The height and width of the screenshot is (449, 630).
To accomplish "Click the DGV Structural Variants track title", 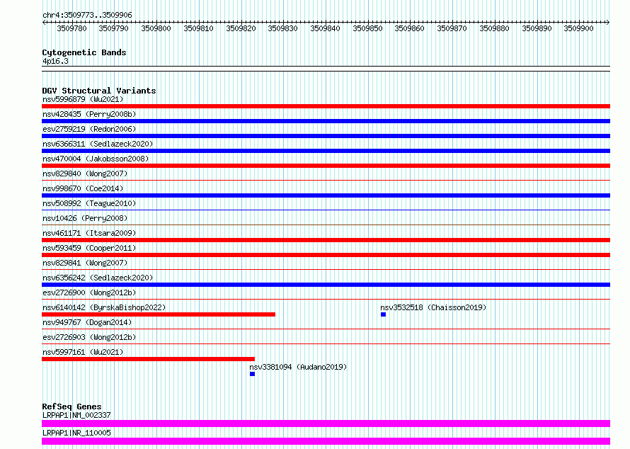I will [99, 91].
